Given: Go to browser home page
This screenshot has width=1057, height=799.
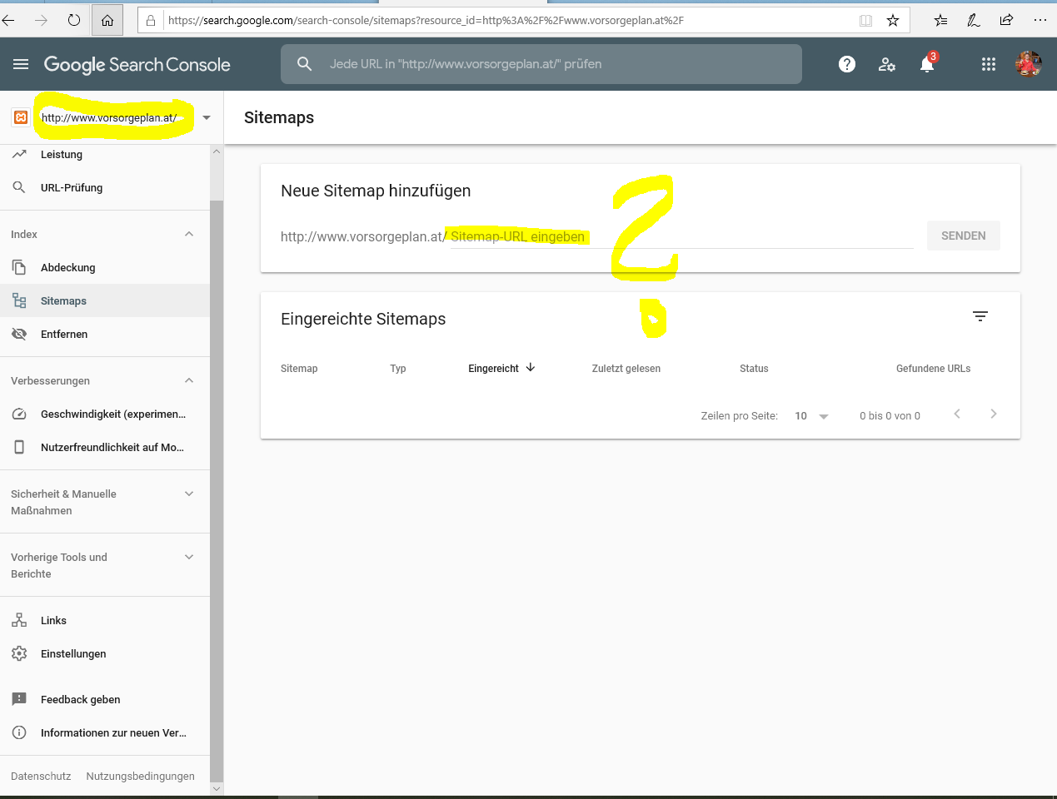Looking at the screenshot, I should pos(107,20).
